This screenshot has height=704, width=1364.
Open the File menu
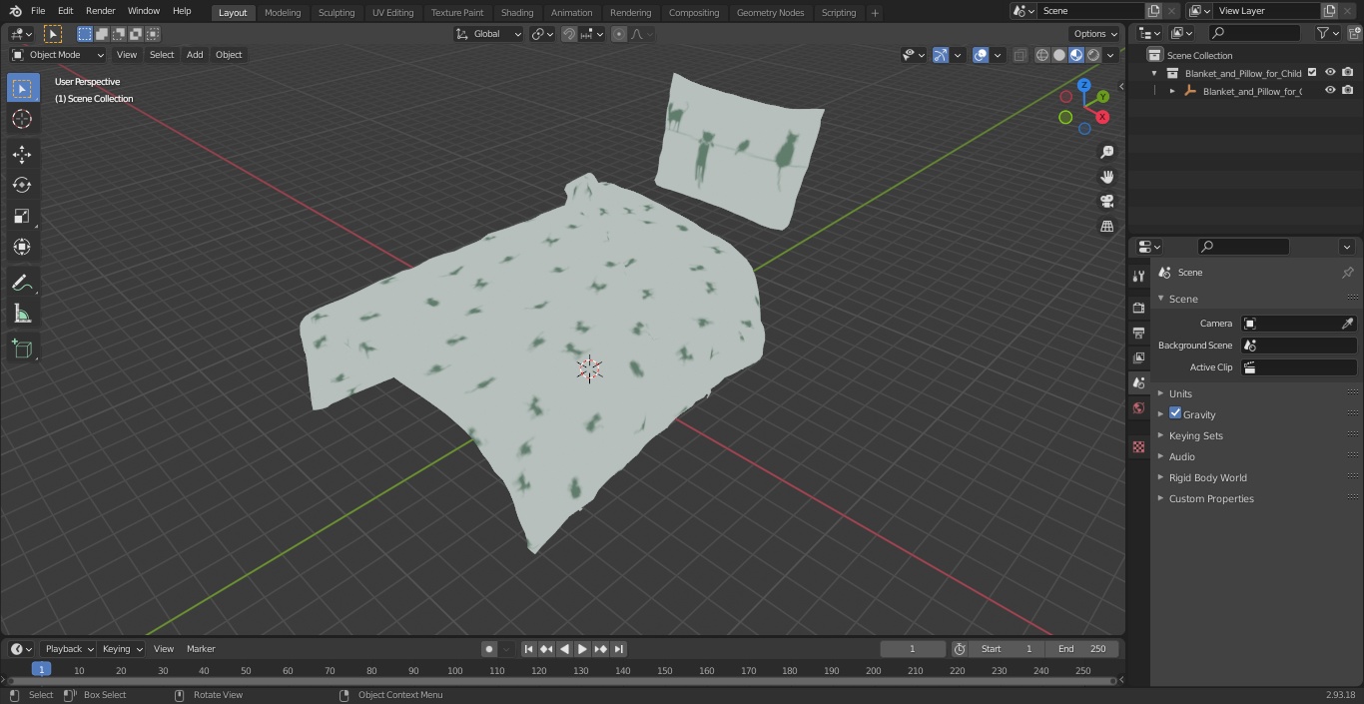click(x=38, y=11)
